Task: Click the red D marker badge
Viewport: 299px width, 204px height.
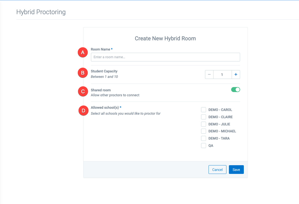Action: pos(83,110)
